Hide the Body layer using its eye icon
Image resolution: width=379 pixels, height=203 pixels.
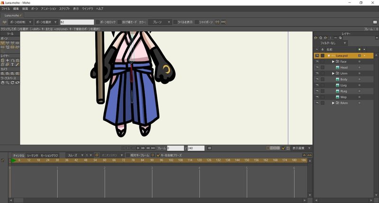coord(317,79)
